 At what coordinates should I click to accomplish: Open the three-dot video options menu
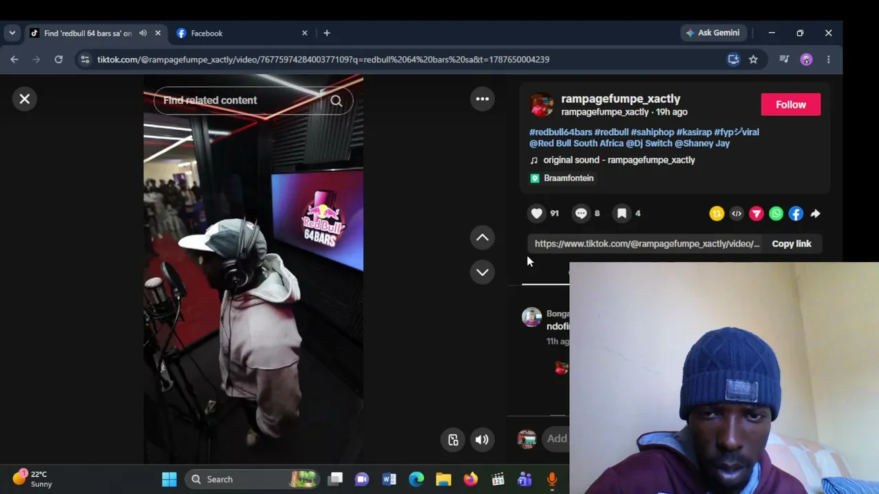pyautogui.click(x=482, y=99)
